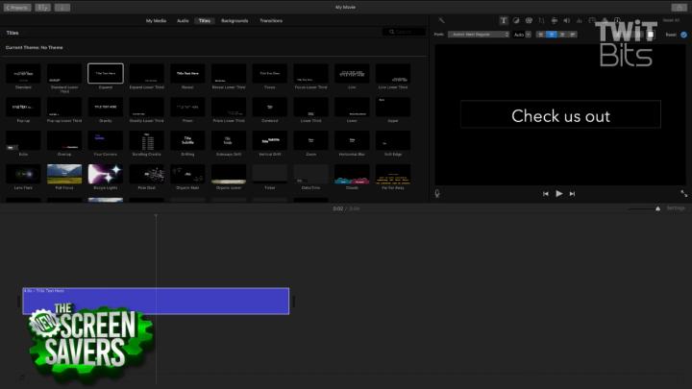Open the Color Correction palette tool
Image resolution: width=692 pixels, height=389 pixels.
[x=529, y=19]
